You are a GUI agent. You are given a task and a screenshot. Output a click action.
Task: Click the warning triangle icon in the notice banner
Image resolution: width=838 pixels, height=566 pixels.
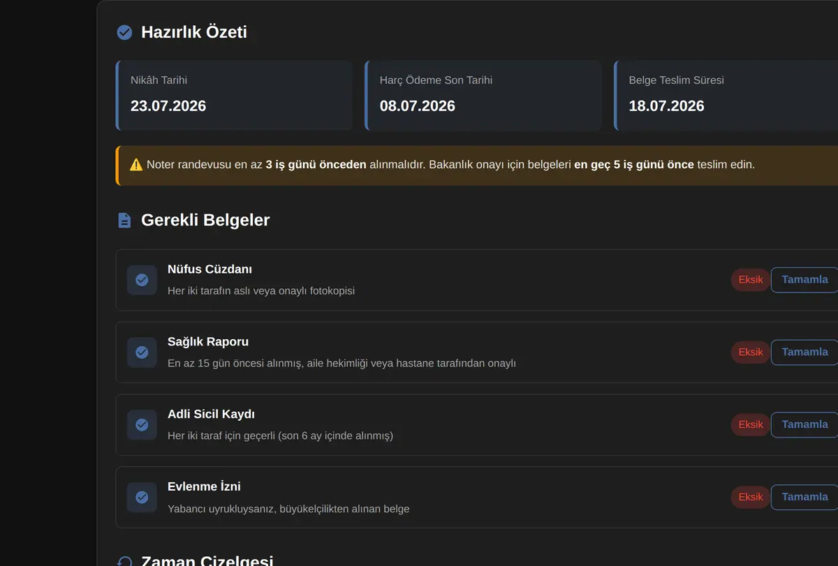pos(136,165)
